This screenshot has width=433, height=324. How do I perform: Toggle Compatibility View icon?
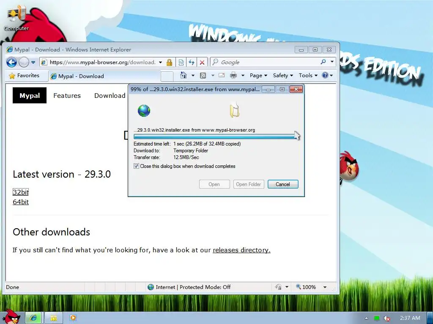pyautogui.click(x=181, y=62)
